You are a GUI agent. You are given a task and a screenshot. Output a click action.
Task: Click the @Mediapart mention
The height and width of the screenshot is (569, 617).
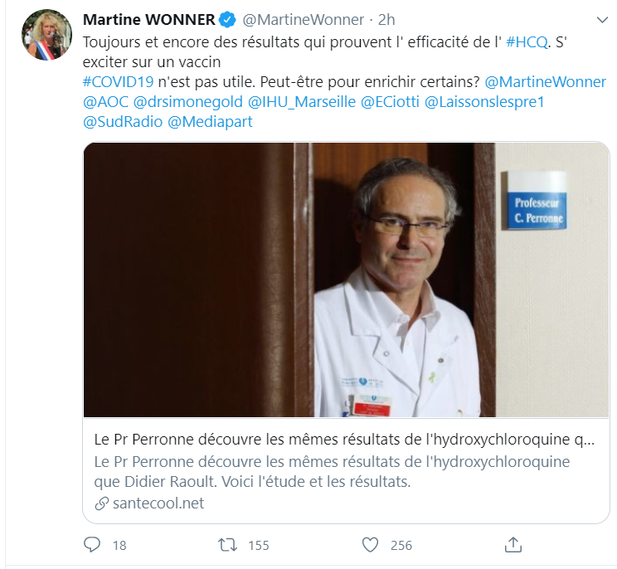click(210, 122)
